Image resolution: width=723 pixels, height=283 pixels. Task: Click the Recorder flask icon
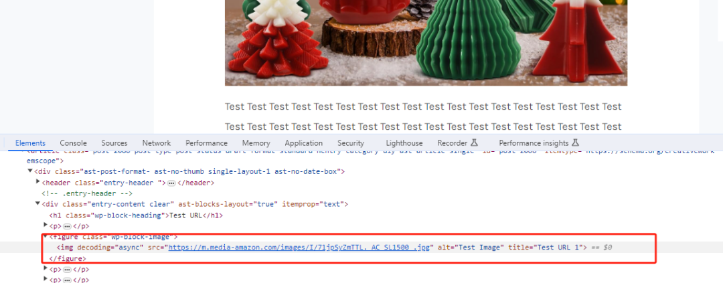pyautogui.click(x=475, y=143)
